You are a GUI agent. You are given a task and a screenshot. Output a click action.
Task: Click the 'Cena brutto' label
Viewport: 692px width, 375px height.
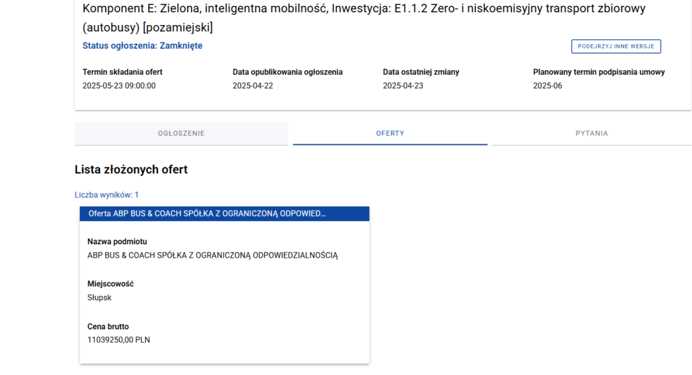click(108, 326)
